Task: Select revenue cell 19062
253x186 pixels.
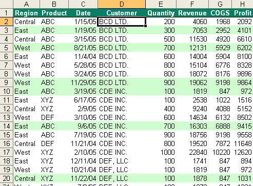Action: (192, 82)
